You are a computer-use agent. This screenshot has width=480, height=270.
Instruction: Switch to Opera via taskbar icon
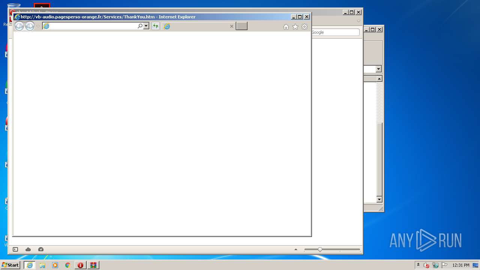coord(81,265)
